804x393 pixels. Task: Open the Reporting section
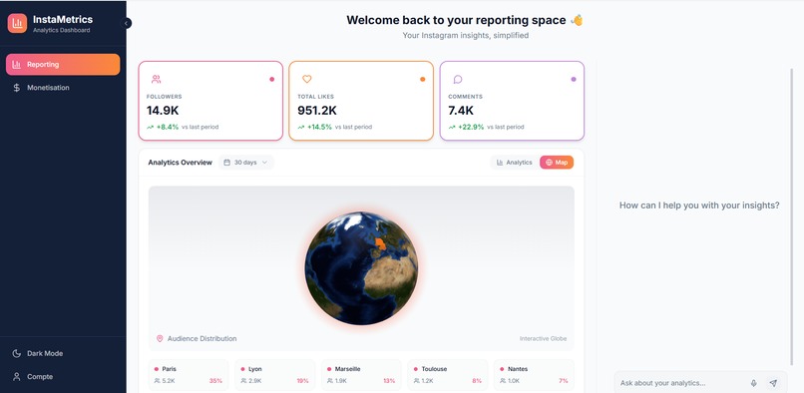coord(63,65)
